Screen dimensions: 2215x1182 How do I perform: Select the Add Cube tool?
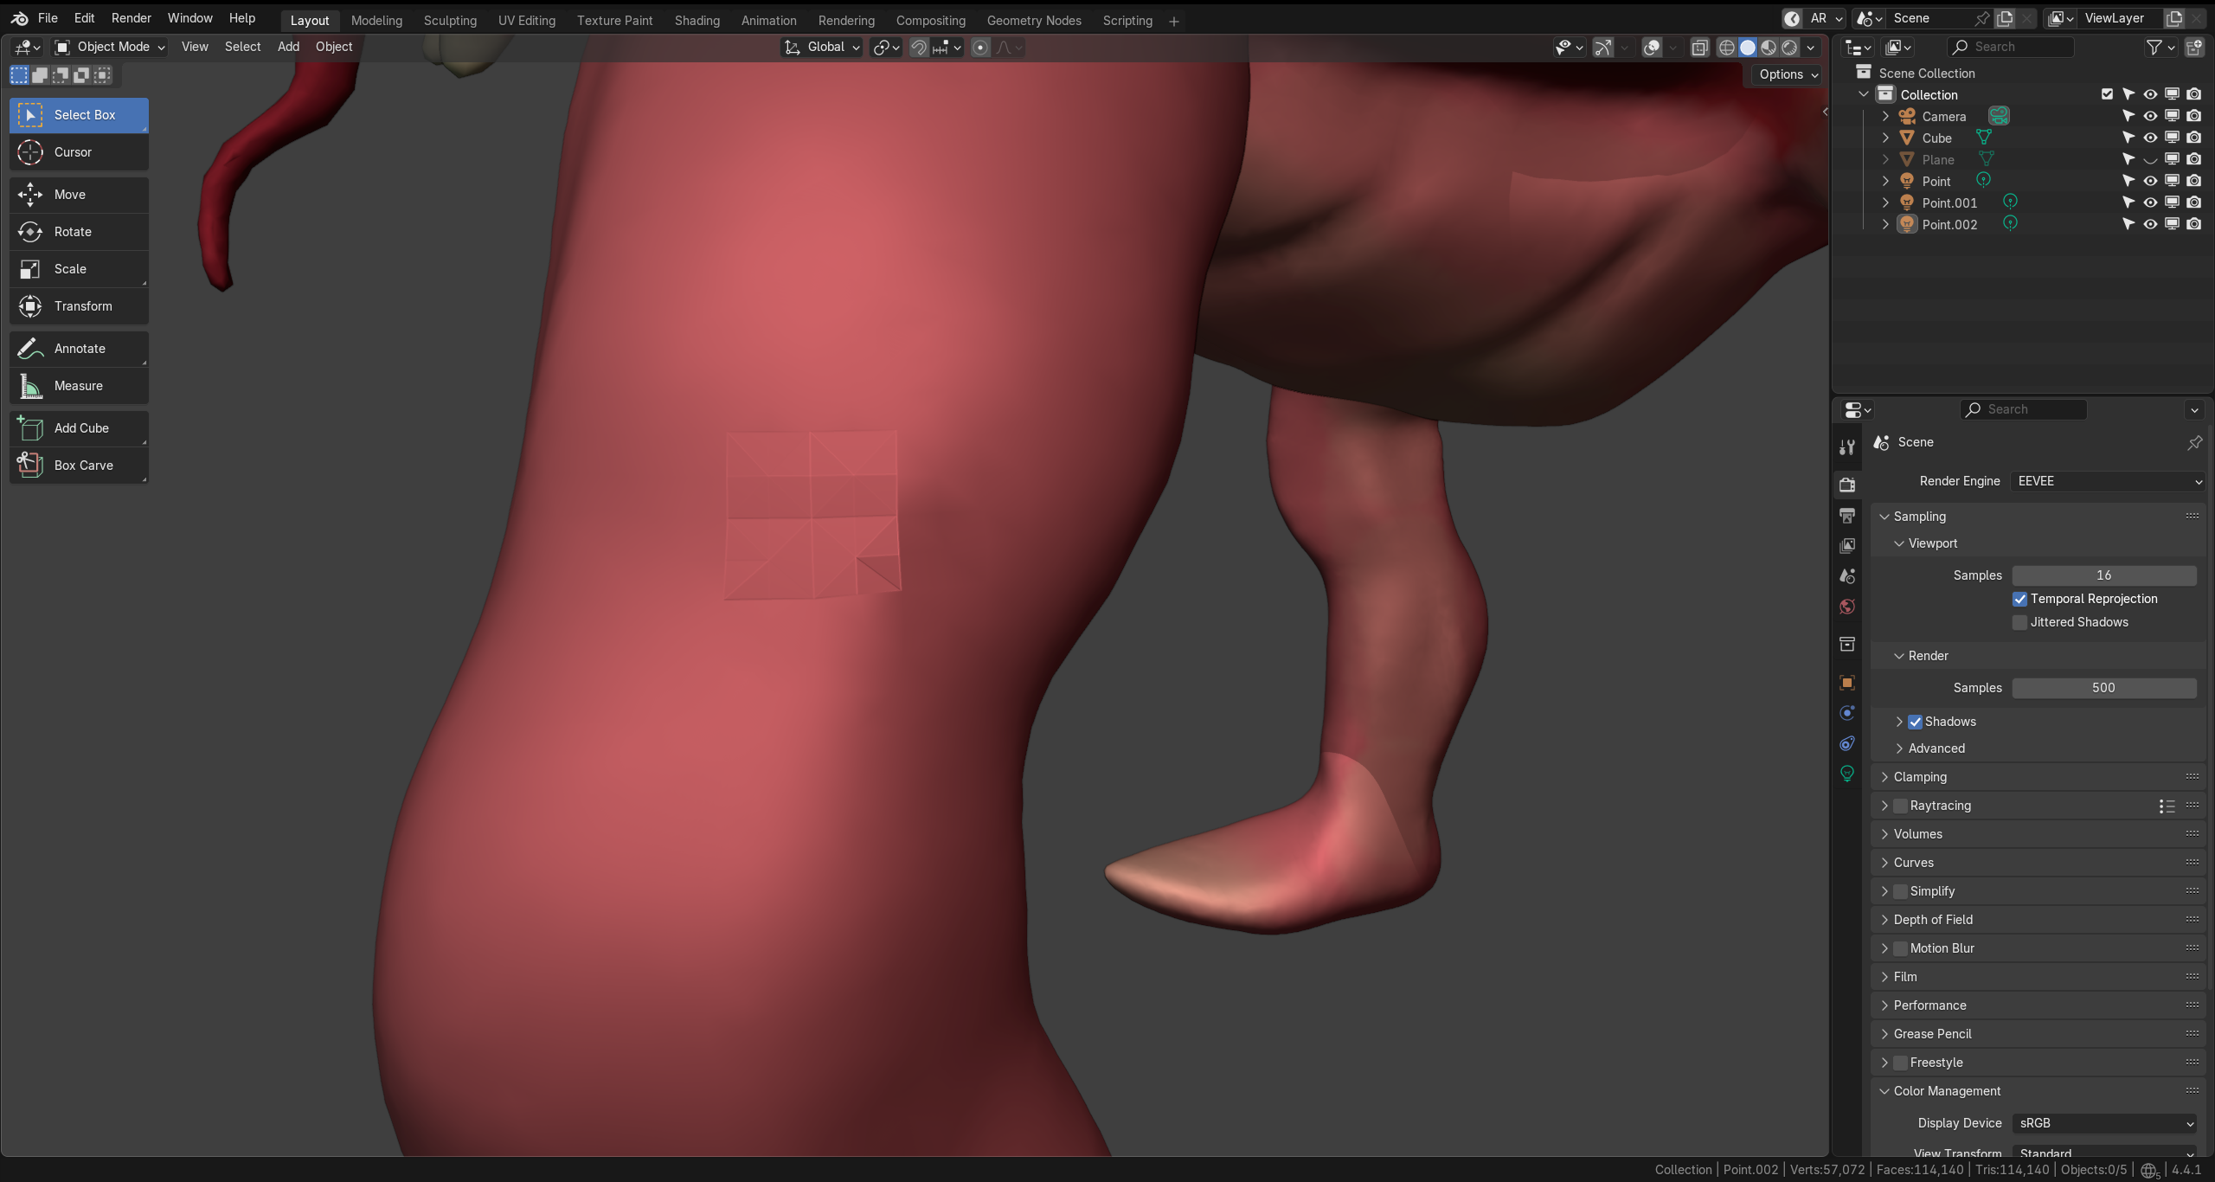(79, 428)
